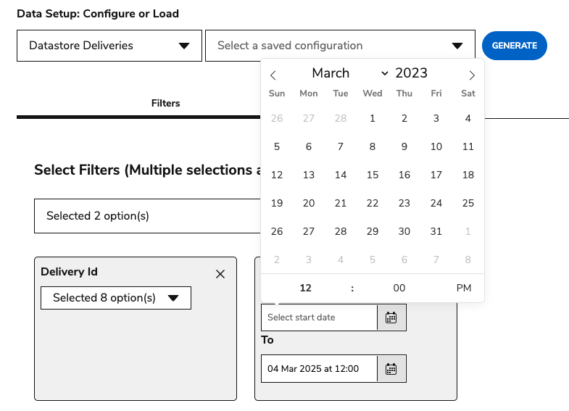Expand Delivery Id selected options dropdown
Image resolution: width=569 pixels, height=411 pixels.
coord(116,298)
